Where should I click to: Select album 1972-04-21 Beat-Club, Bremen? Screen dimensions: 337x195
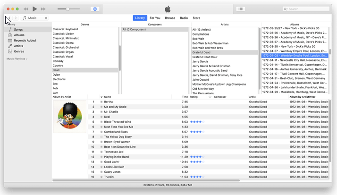pyautogui.click(x=294, y=78)
